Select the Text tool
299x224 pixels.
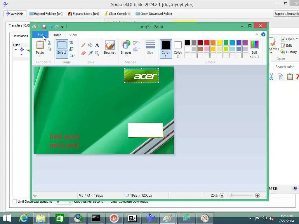pyautogui.click(x=97, y=45)
